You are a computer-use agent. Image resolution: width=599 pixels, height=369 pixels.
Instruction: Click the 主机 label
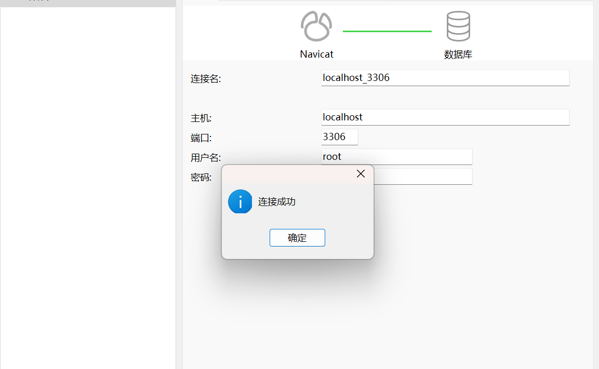click(x=202, y=118)
